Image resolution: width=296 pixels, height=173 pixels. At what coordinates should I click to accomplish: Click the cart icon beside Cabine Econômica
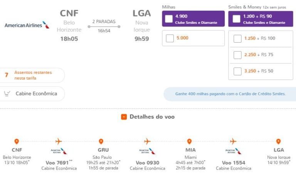pos(7,93)
